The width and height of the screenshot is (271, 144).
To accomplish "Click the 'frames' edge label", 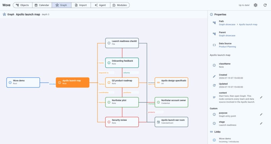I will [102, 84].
